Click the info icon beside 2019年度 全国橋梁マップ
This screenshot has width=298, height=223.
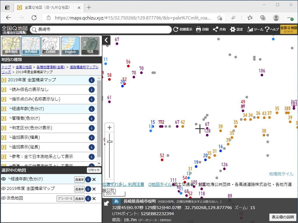pos(91,80)
